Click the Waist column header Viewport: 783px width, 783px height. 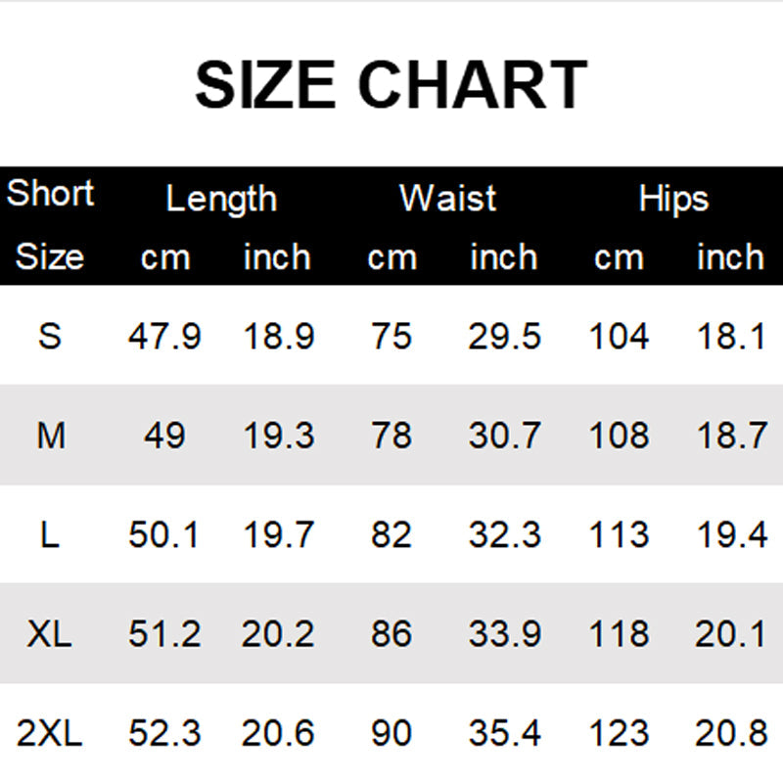click(448, 199)
